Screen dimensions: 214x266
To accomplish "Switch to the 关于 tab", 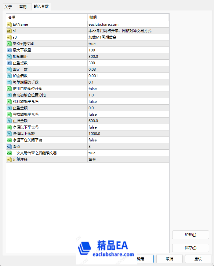I will tap(10, 7).
